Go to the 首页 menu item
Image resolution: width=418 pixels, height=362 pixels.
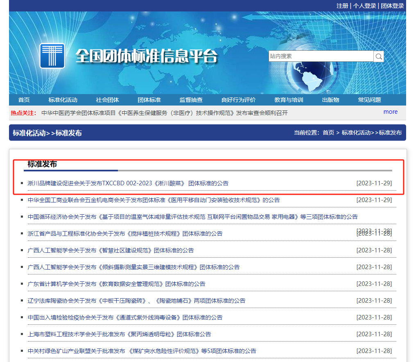(24, 100)
